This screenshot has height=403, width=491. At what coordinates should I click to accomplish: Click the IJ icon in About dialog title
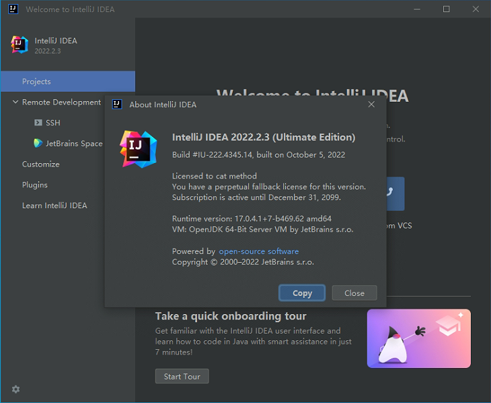point(117,104)
